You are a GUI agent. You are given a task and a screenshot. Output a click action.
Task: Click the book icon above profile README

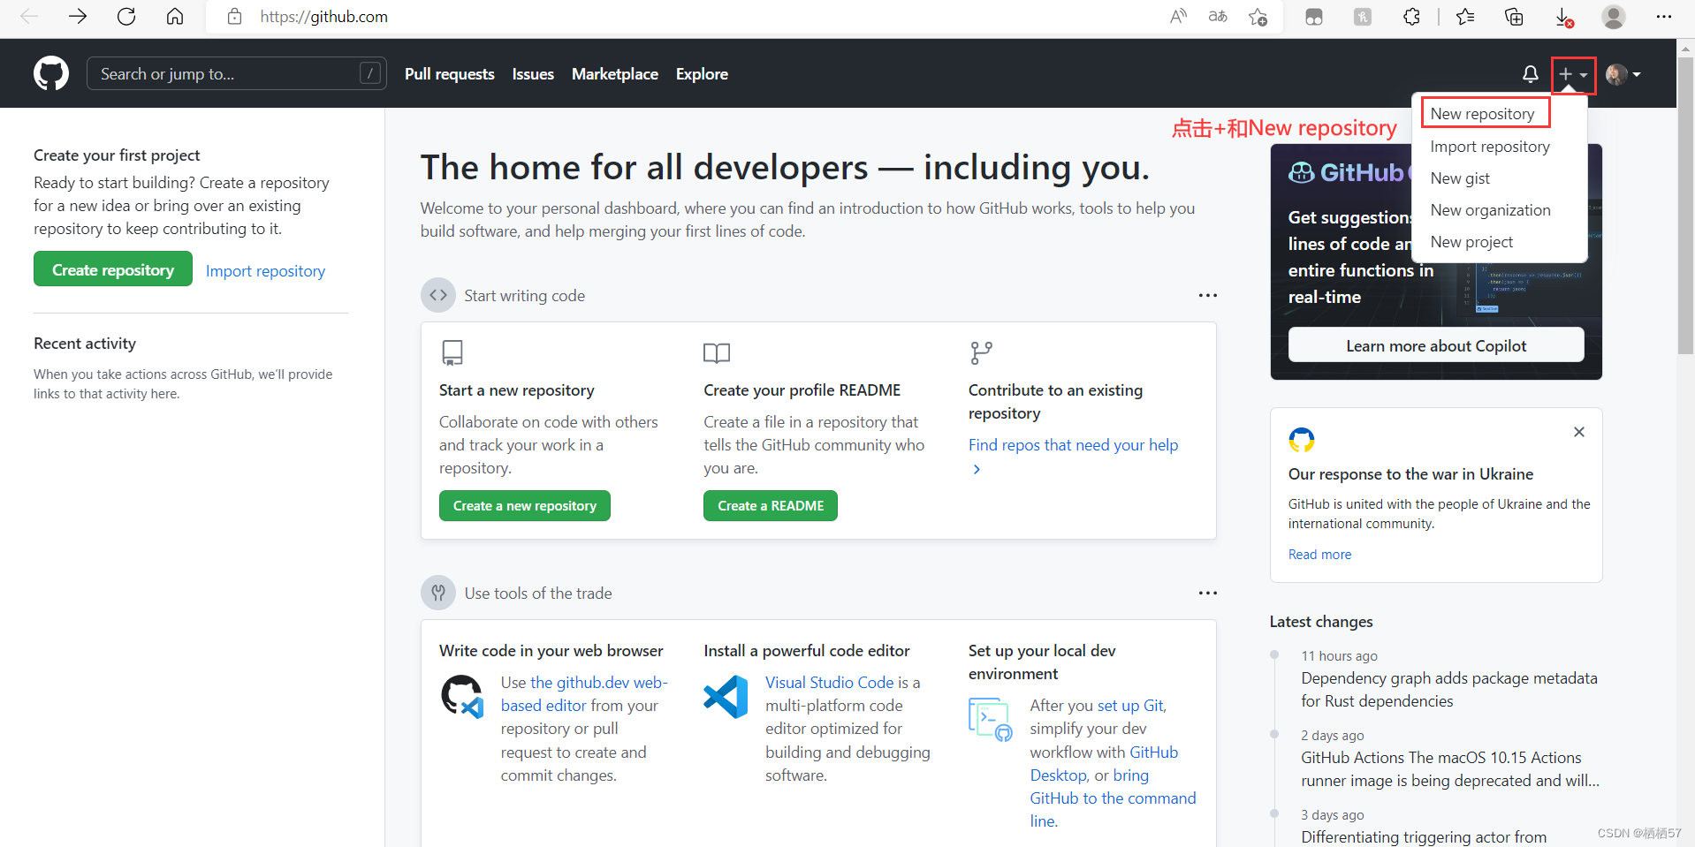tap(717, 353)
